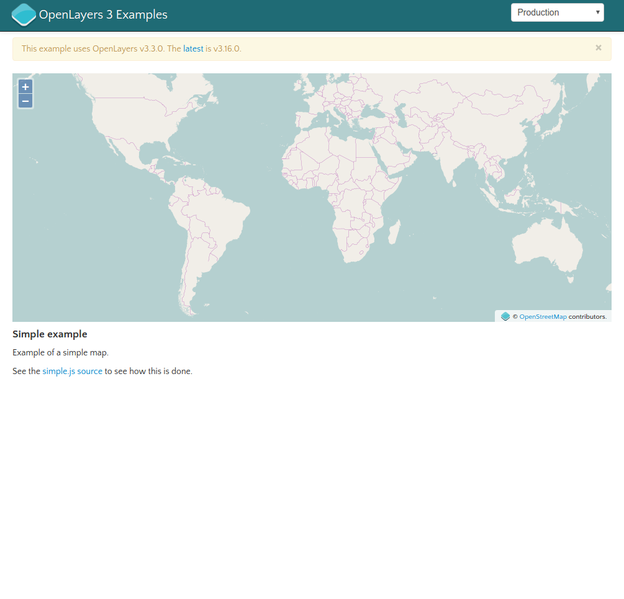Zoom out of the map

tap(25, 101)
